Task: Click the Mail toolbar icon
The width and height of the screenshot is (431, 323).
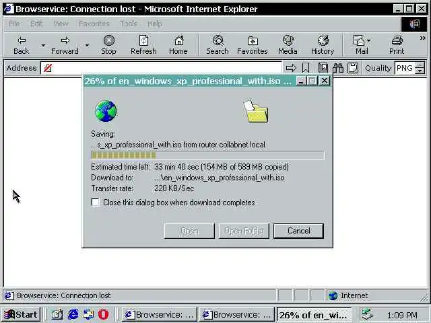Action: tap(359, 45)
